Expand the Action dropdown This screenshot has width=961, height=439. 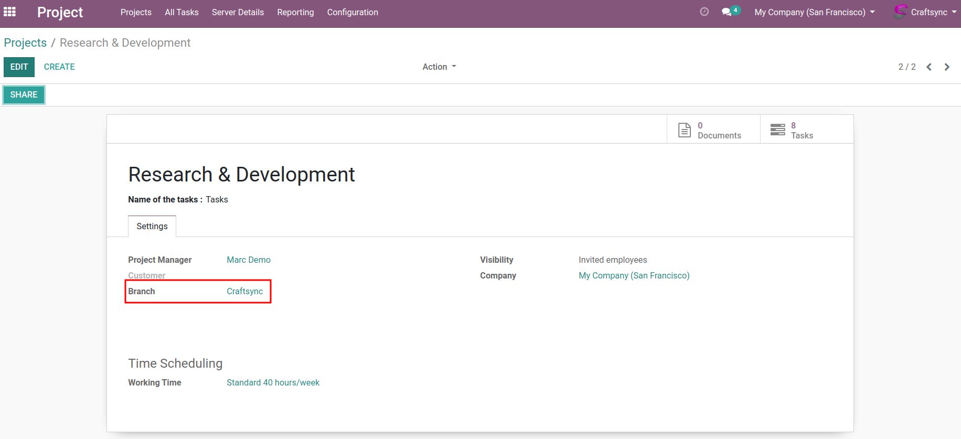[x=439, y=67]
